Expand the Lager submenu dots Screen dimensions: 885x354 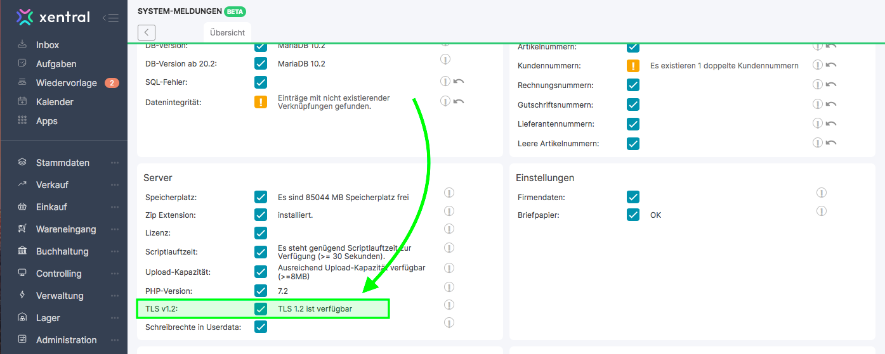[115, 318]
